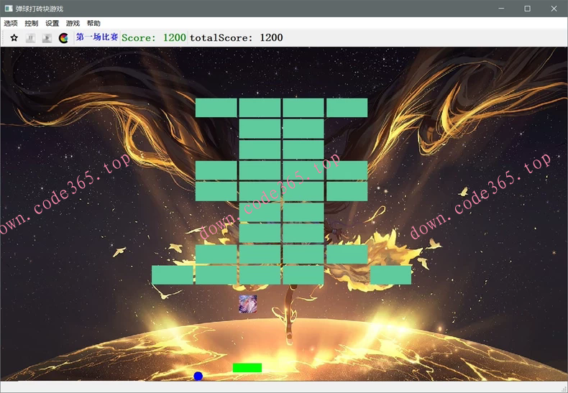Start the game using the toolbar play icon

(x=47, y=37)
